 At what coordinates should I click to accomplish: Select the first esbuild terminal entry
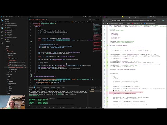tap(95, 90)
